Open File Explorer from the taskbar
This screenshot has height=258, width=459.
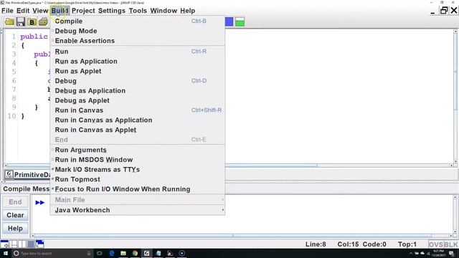click(x=123, y=253)
